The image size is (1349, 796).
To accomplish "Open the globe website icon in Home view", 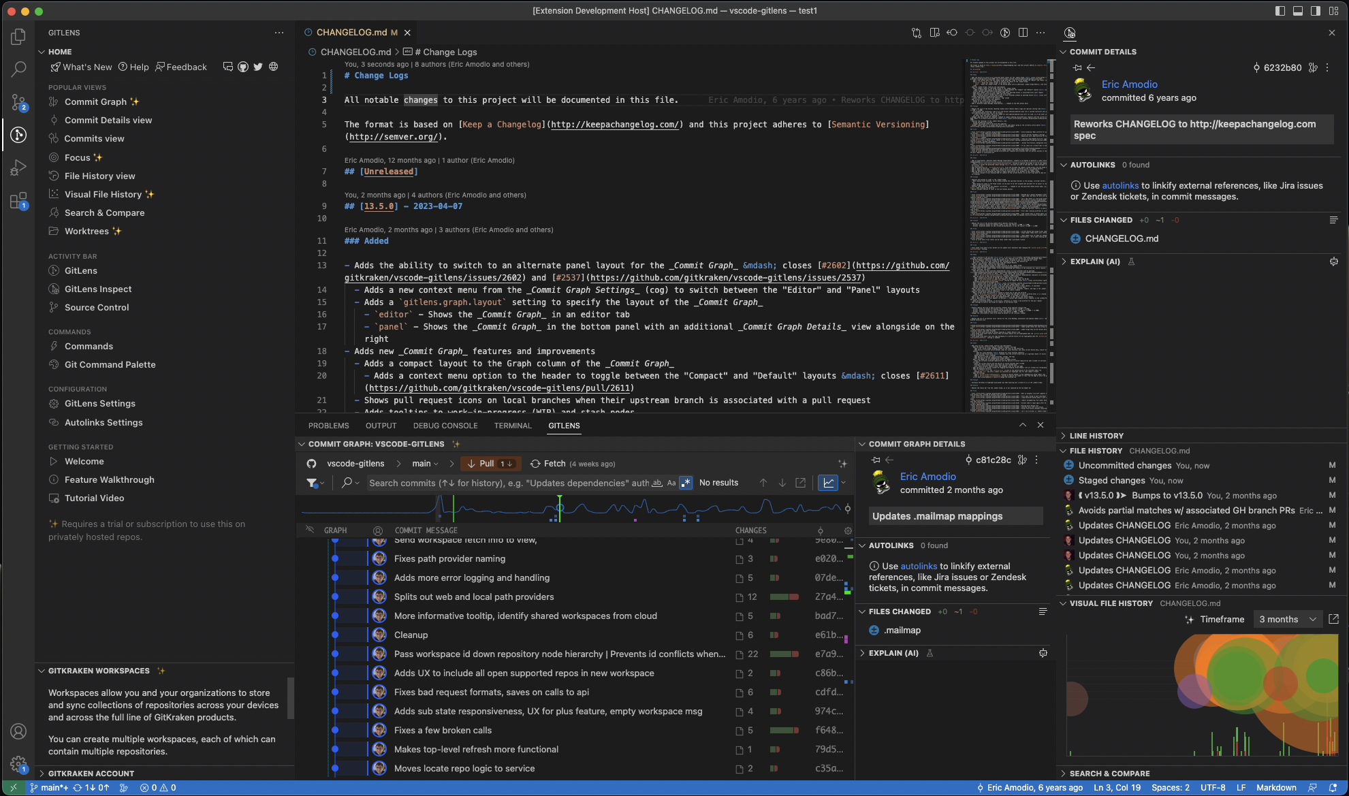I will click(273, 67).
